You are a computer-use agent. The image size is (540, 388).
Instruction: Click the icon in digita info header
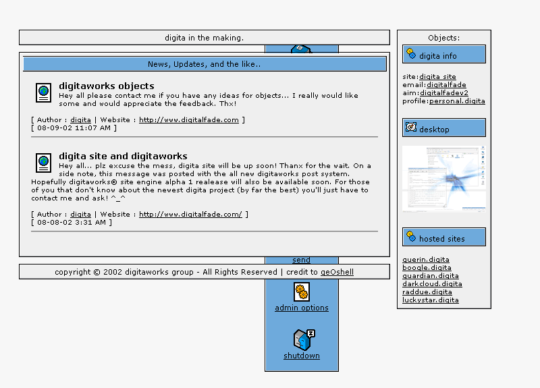click(x=411, y=54)
